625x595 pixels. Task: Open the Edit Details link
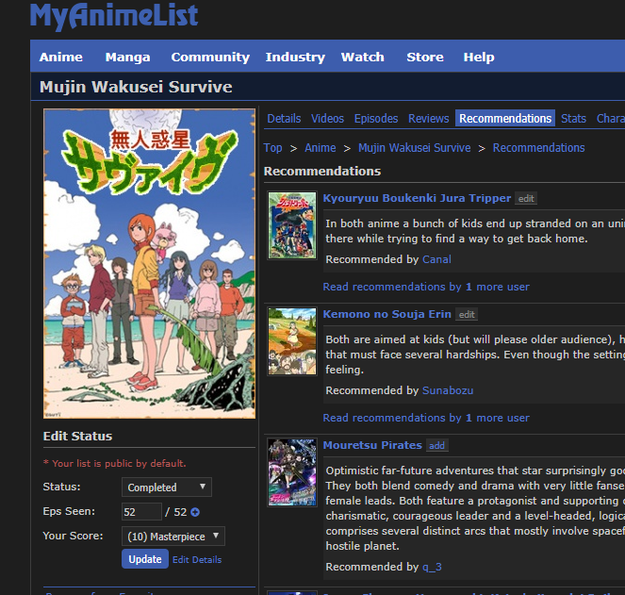(197, 560)
